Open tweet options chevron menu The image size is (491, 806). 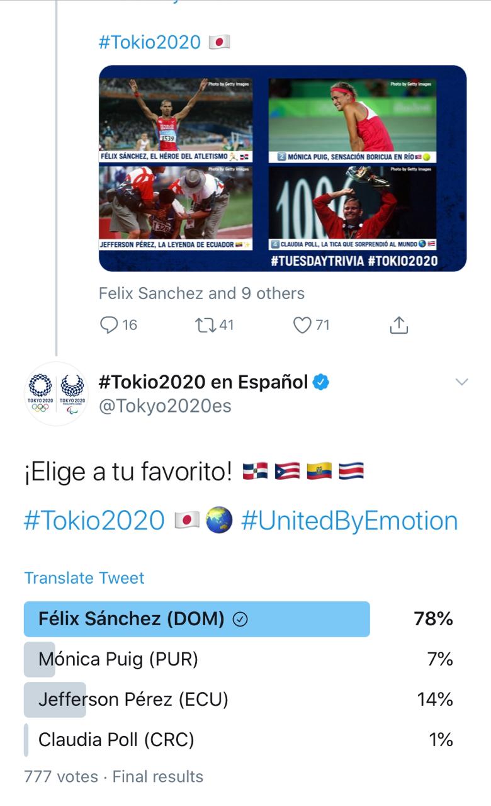click(x=462, y=382)
